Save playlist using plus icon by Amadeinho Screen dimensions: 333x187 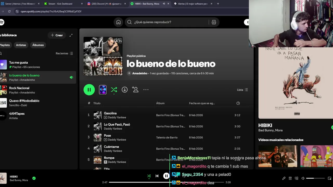tap(129, 73)
